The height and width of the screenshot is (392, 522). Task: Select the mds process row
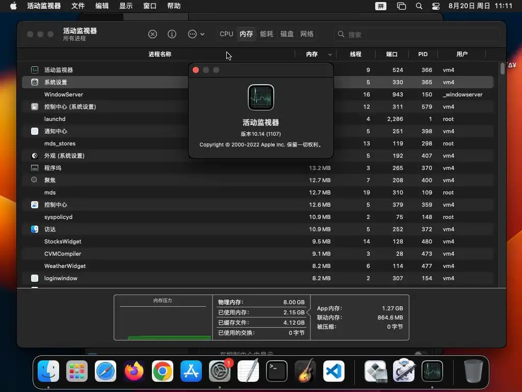[257, 192]
